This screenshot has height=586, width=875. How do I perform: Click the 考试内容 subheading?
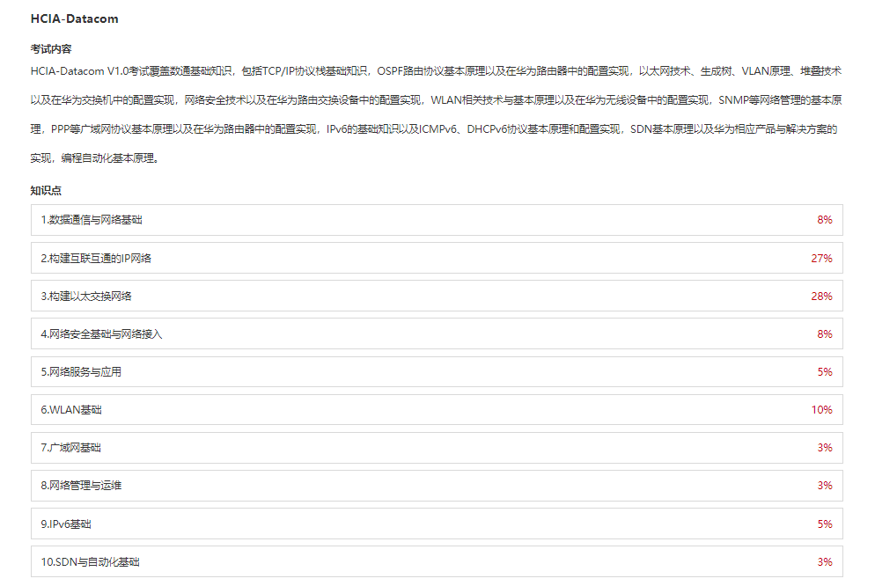pyautogui.click(x=51, y=49)
